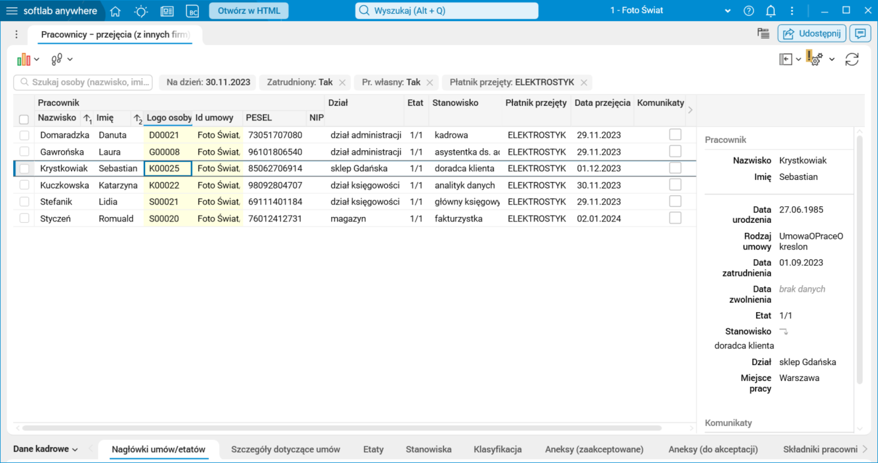Expand the footsteps operations dropdown arrow
Image resolution: width=878 pixels, height=463 pixels.
[70, 60]
